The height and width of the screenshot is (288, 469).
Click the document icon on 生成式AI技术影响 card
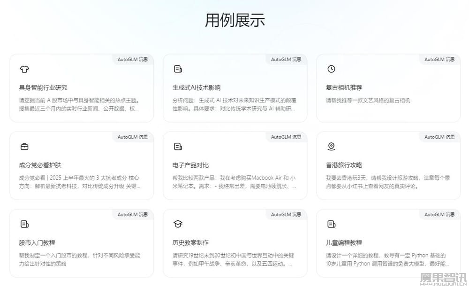pyautogui.click(x=178, y=69)
